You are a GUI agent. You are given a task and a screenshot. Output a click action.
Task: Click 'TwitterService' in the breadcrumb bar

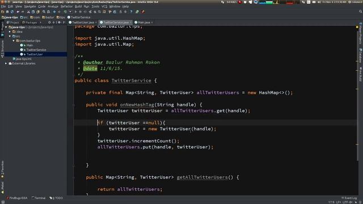pyautogui.click(x=79, y=17)
